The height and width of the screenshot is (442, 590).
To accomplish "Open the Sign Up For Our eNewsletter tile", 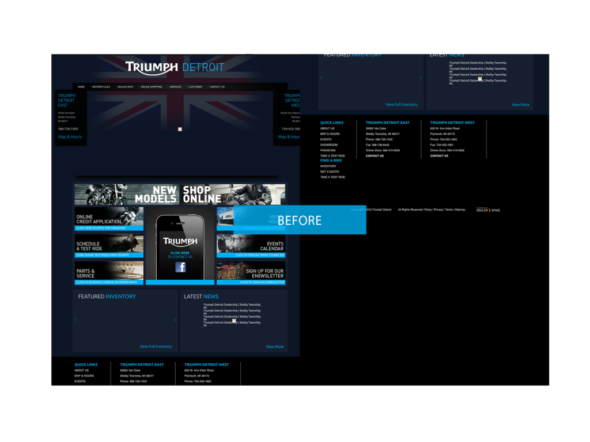I will [x=251, y=273].
